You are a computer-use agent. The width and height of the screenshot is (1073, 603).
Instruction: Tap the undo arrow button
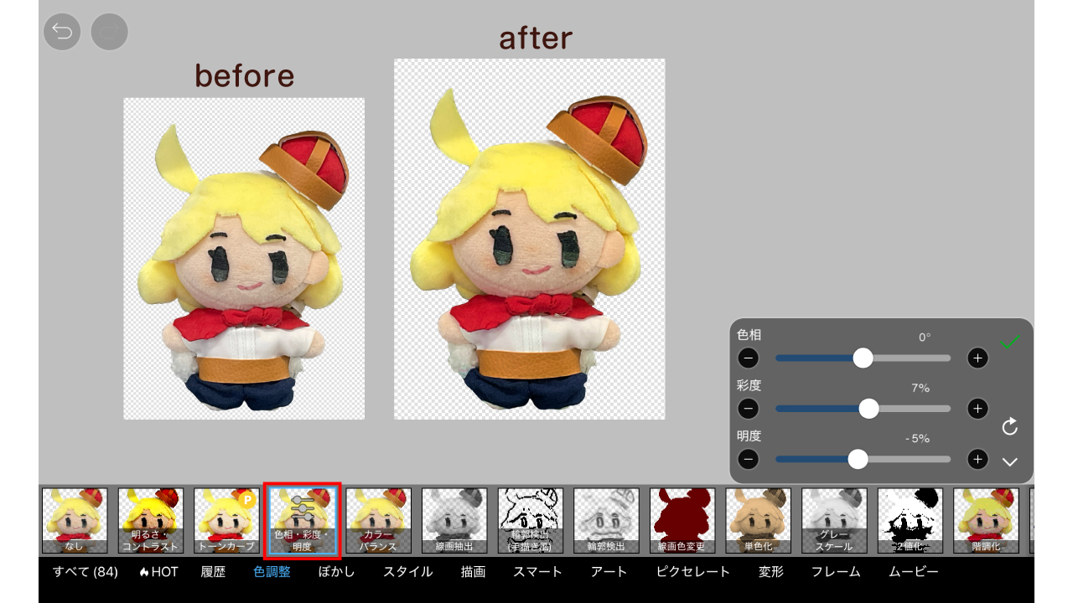(x=62, y=32)
